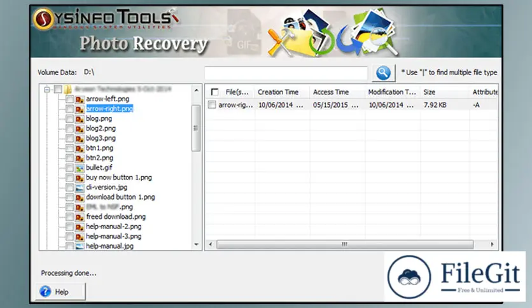Image resolution: width=532 pixels, height=308 pixels.
Task: Click the Help button
Action: 60,291
